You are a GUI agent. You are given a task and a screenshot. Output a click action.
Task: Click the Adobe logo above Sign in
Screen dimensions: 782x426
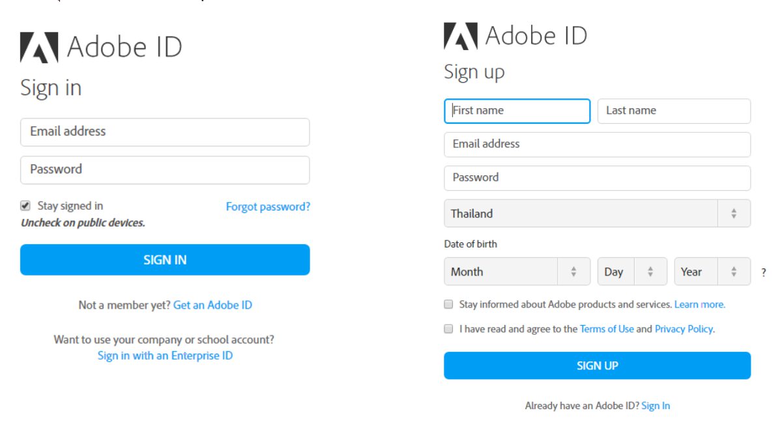39,48
